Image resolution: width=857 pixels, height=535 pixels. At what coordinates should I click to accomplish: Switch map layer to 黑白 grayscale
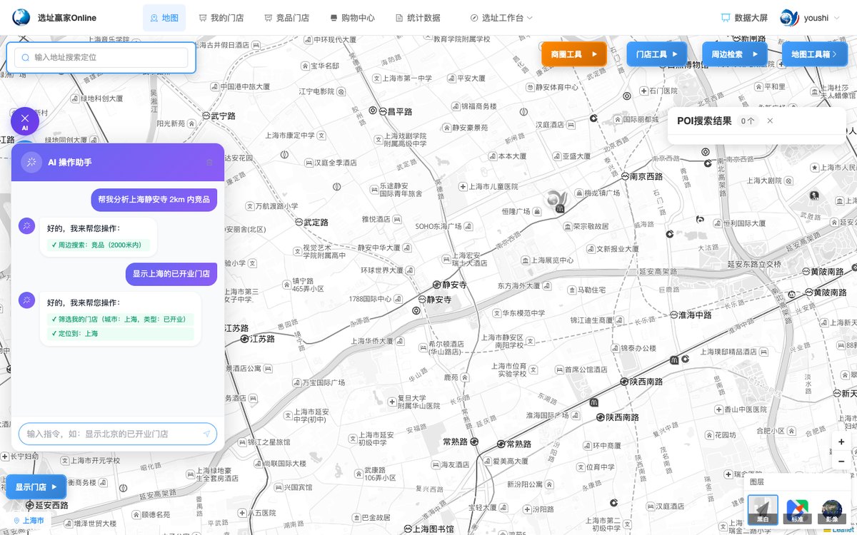[763, 510]
